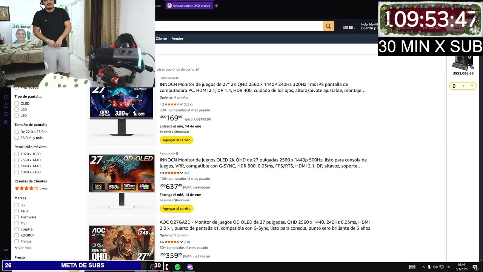Viewport: 483px width, 272px height.
Task: Check the LG brand checkbox
Action: [x=17, y=205]
